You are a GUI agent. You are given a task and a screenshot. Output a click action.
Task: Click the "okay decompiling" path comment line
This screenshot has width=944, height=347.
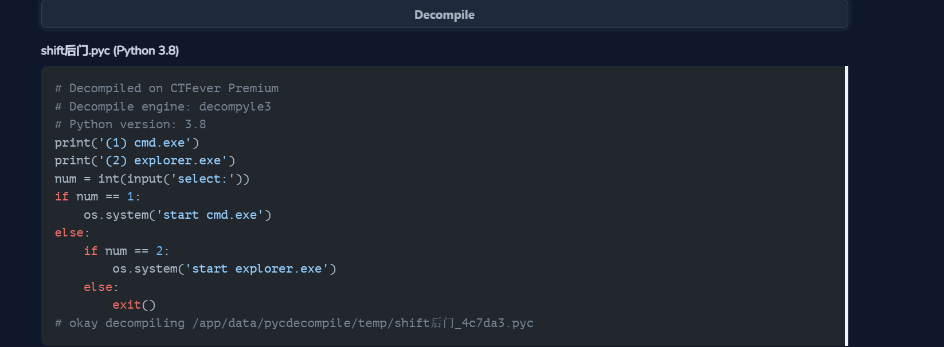294,323
